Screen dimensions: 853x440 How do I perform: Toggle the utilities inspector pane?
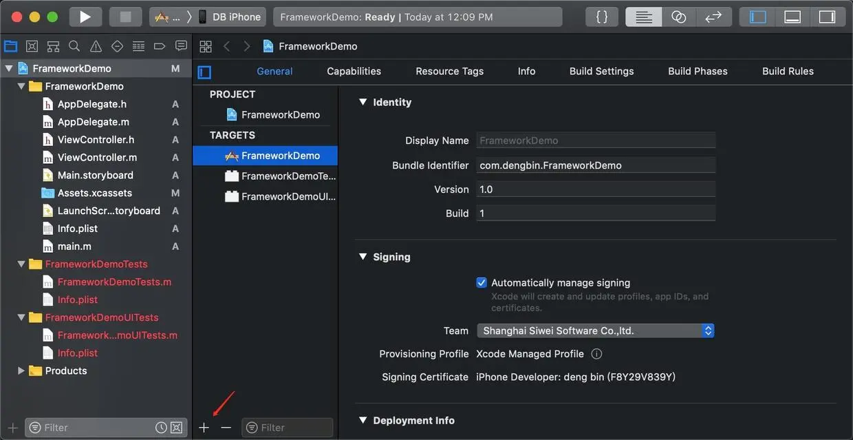[x=827, y=17]
